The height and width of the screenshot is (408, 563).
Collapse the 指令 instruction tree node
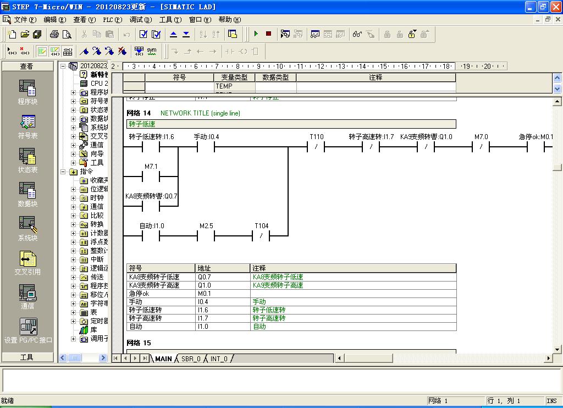(63, 172)
